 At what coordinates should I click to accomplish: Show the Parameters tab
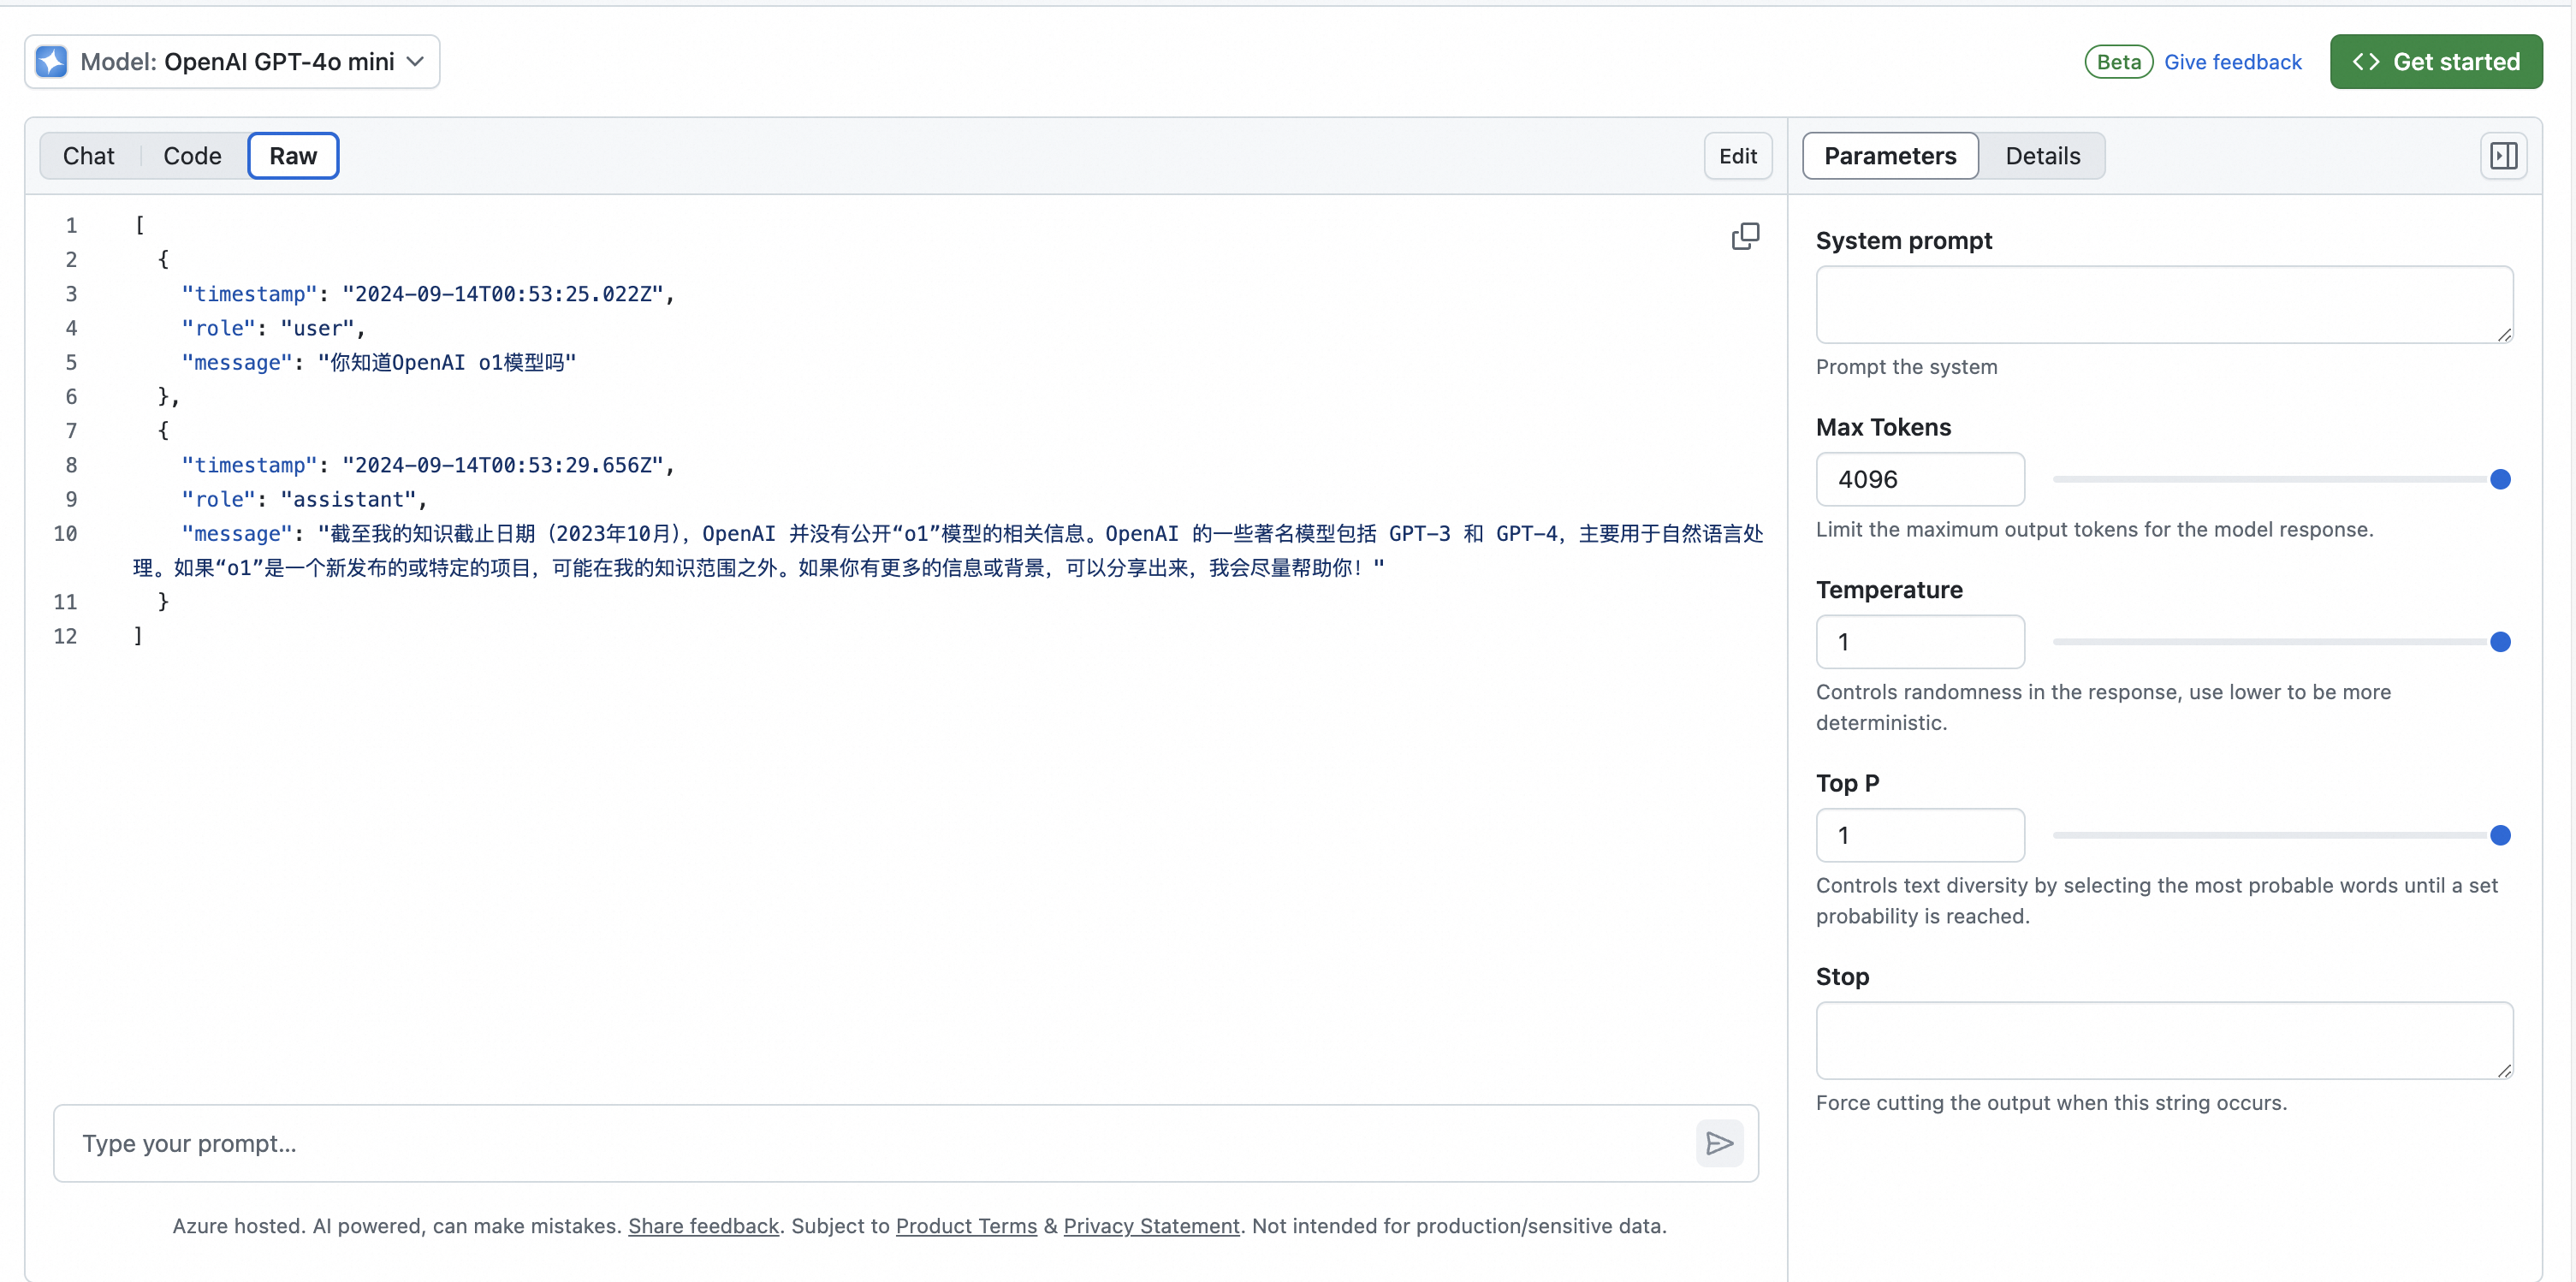[x=1890, y=155]
